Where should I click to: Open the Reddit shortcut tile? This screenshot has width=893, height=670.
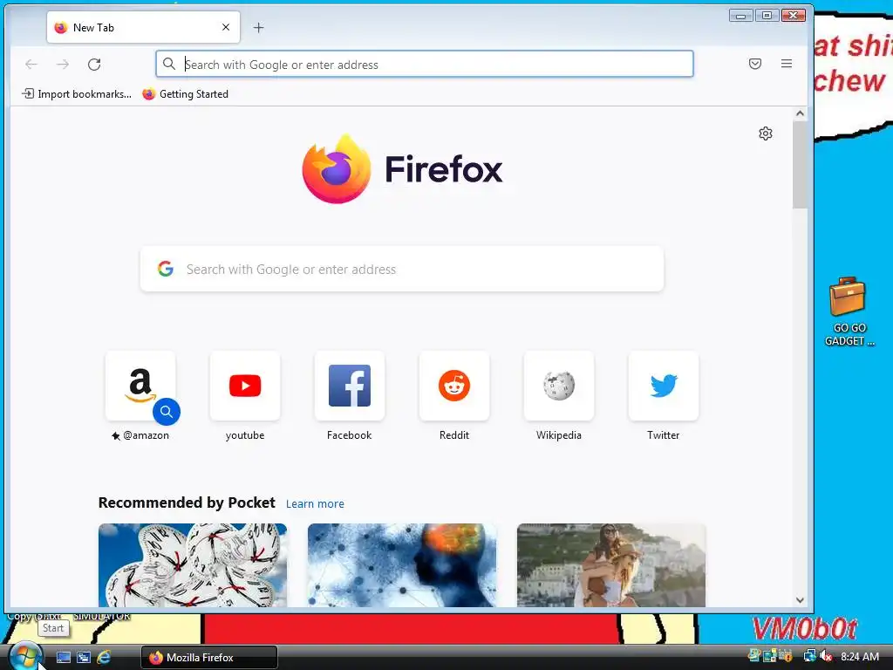pos(453,386)
